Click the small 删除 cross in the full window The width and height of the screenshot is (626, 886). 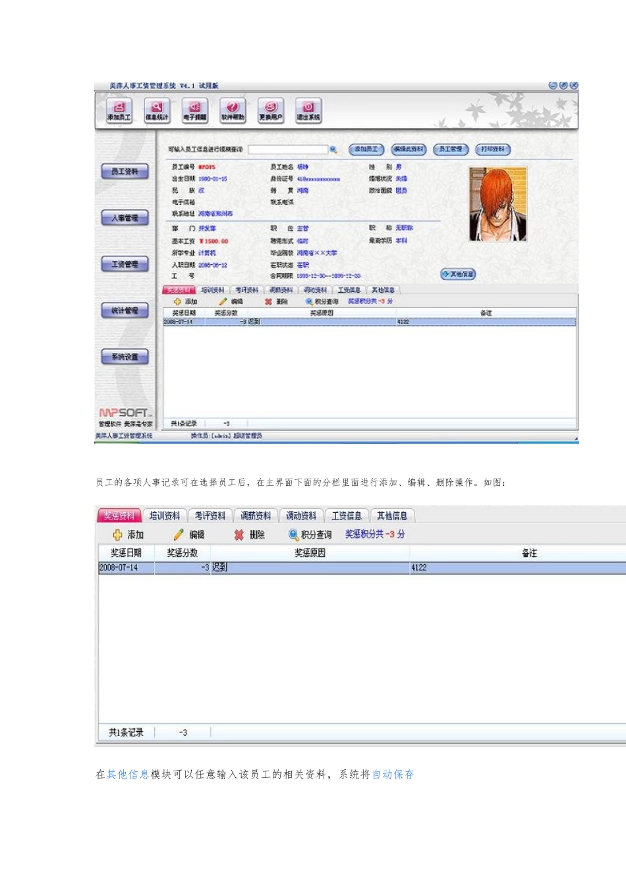pos(268,301)
